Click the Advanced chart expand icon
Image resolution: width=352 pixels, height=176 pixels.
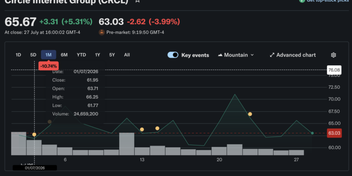pos(272,55)
